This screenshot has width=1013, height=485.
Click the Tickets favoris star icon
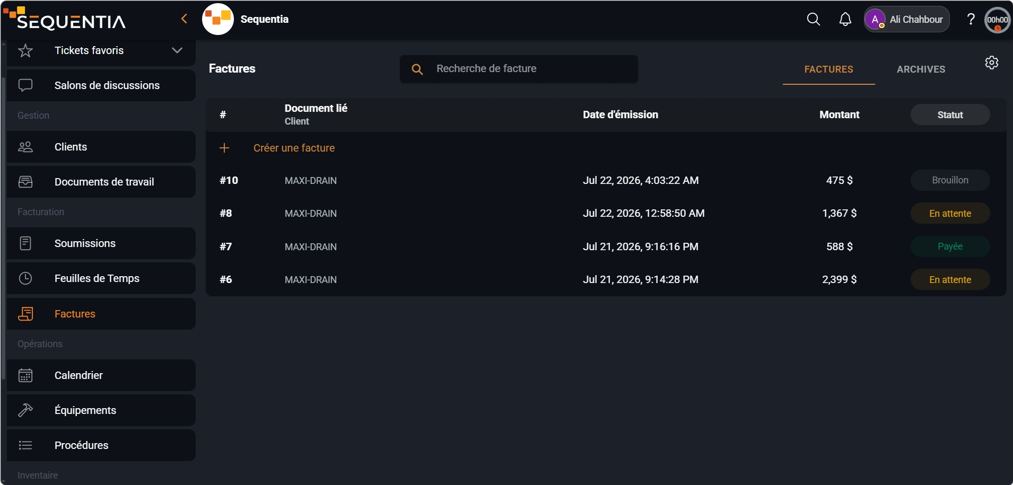click(x=25, y=50)
